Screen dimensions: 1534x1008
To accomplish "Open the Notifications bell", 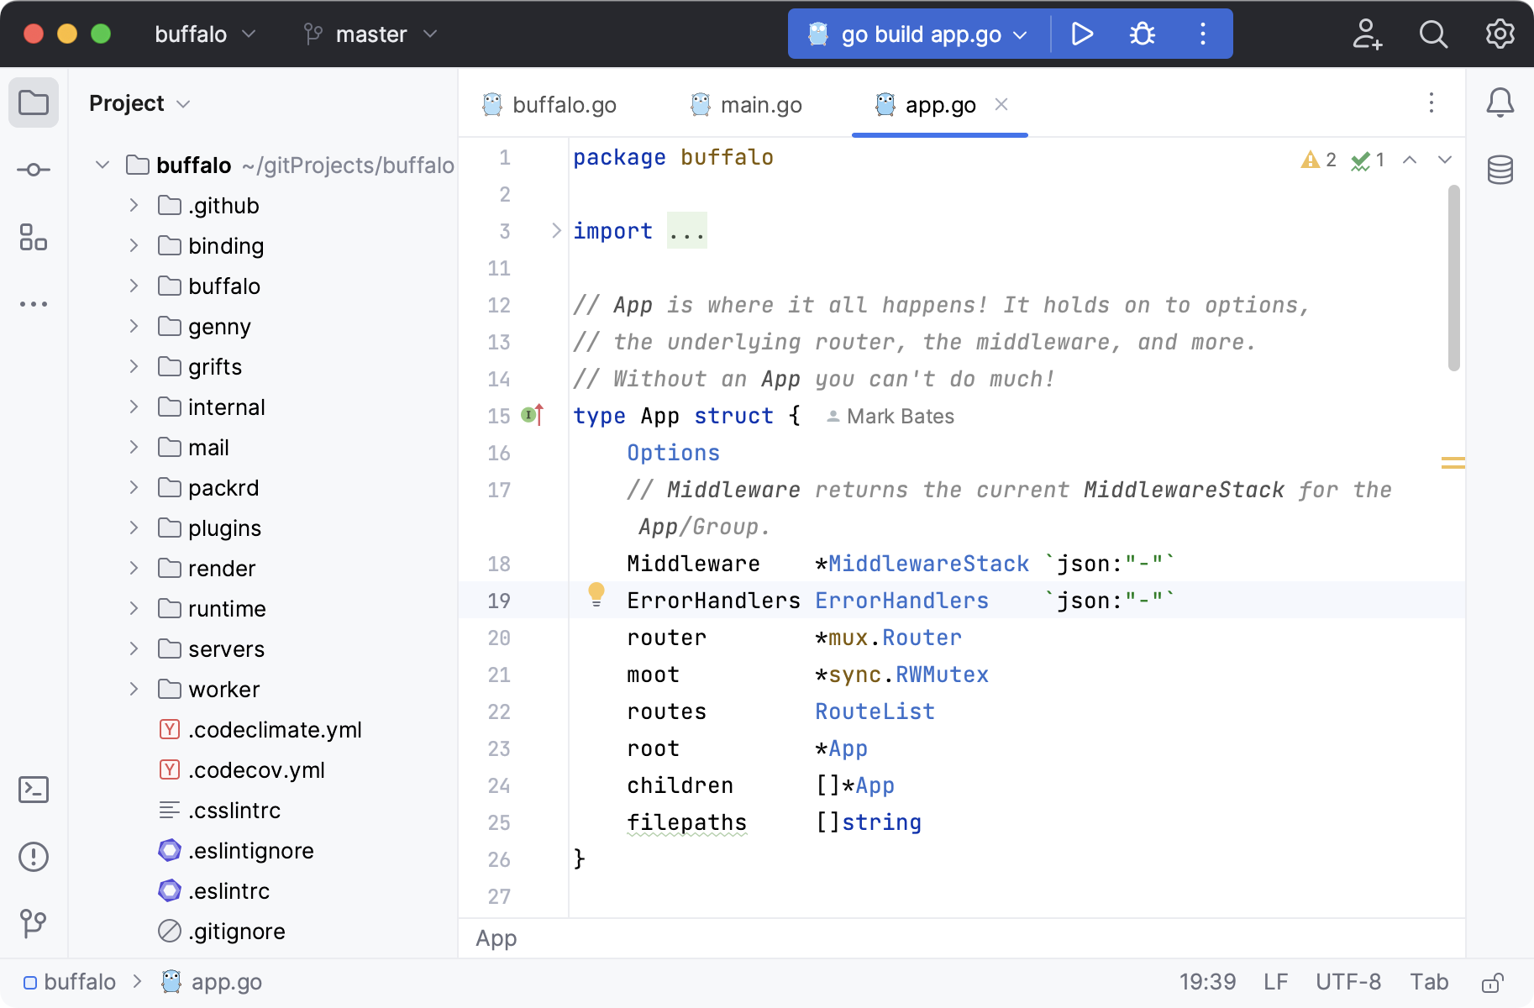I will tap(1500, 102).
